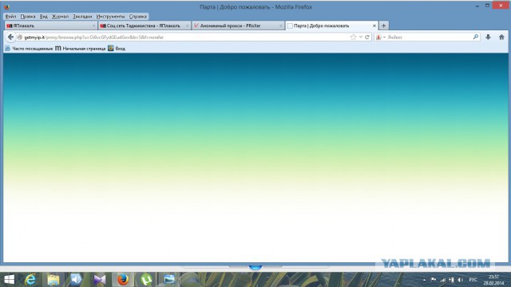Click the search magnifier icon
The image size is (511, 287).
(x=476, y=37)
